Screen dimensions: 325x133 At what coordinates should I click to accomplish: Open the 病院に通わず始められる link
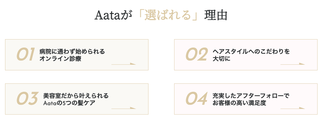(72, 51)
